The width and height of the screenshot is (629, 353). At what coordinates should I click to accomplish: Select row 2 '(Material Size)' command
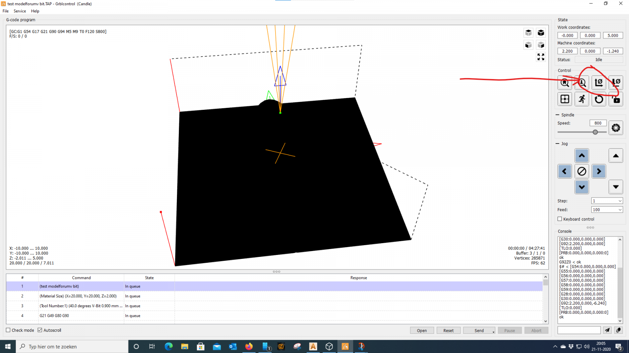click(x=274, y=296)
